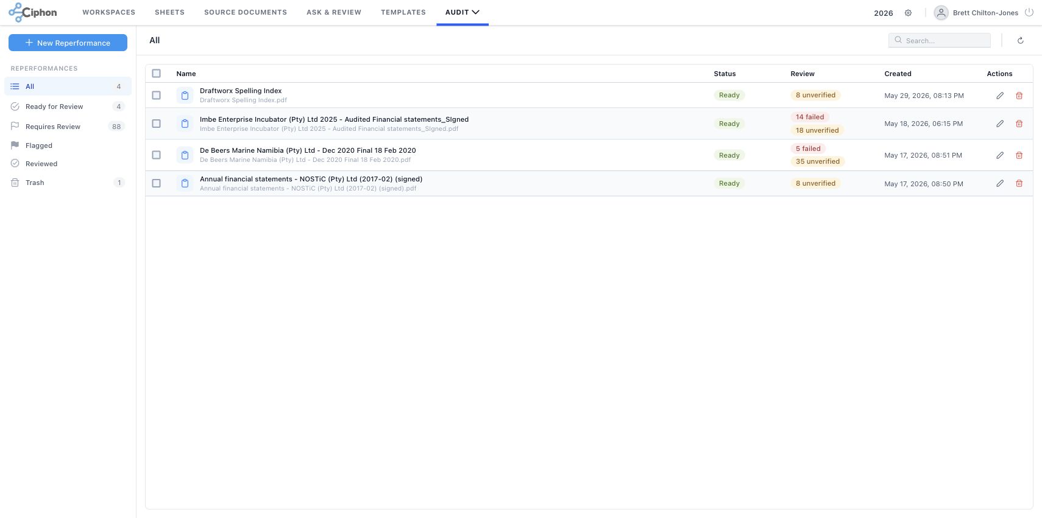
Task: Switch to the Sheets tab
Action: pos(169,12)
